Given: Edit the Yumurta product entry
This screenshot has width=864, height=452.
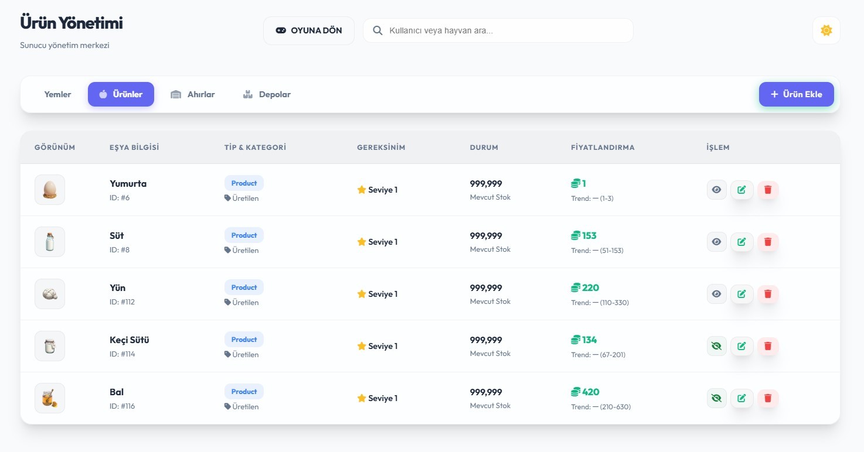Looking at the screenshot, I should (x=741, y=190).
